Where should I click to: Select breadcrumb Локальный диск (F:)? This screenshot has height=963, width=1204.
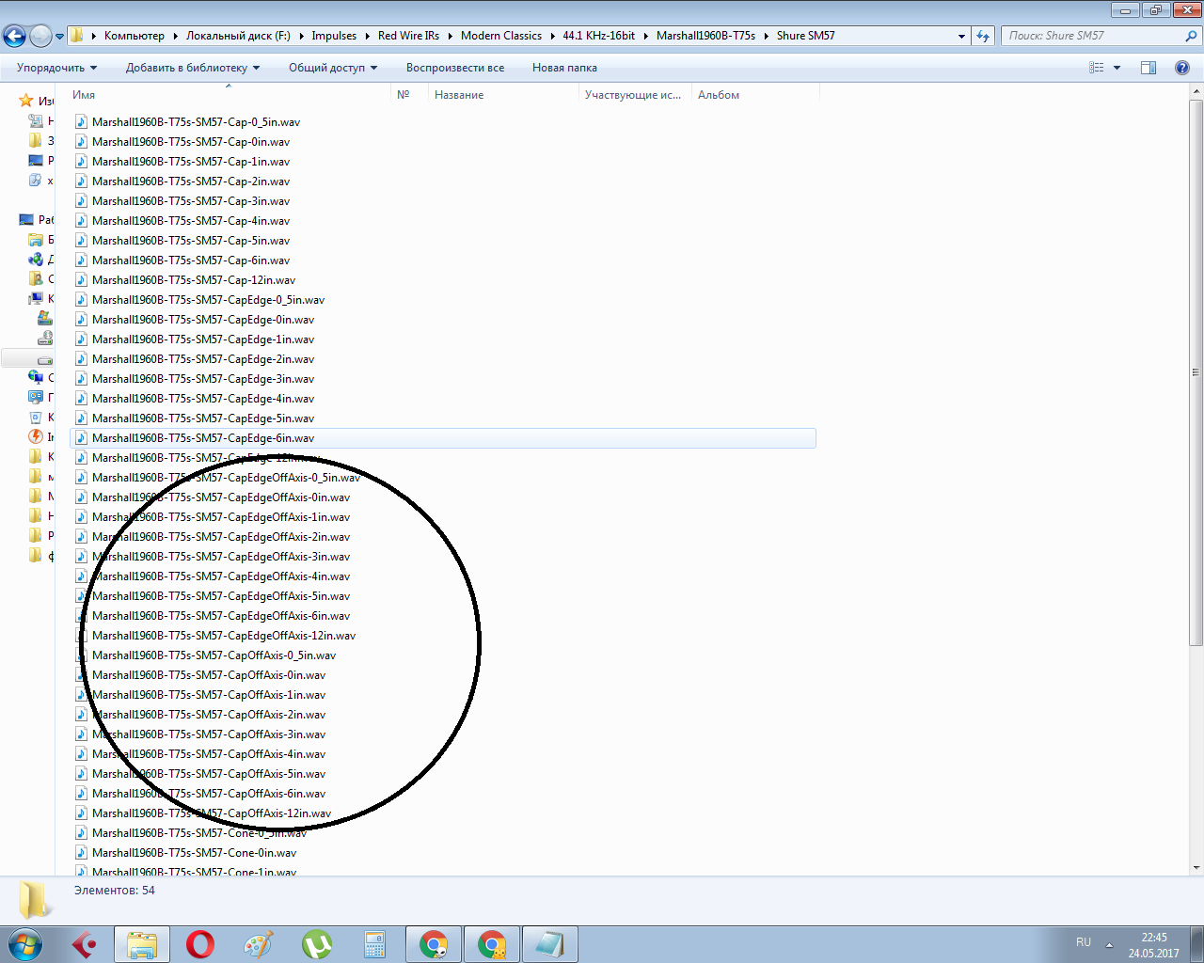coord(238,36)
